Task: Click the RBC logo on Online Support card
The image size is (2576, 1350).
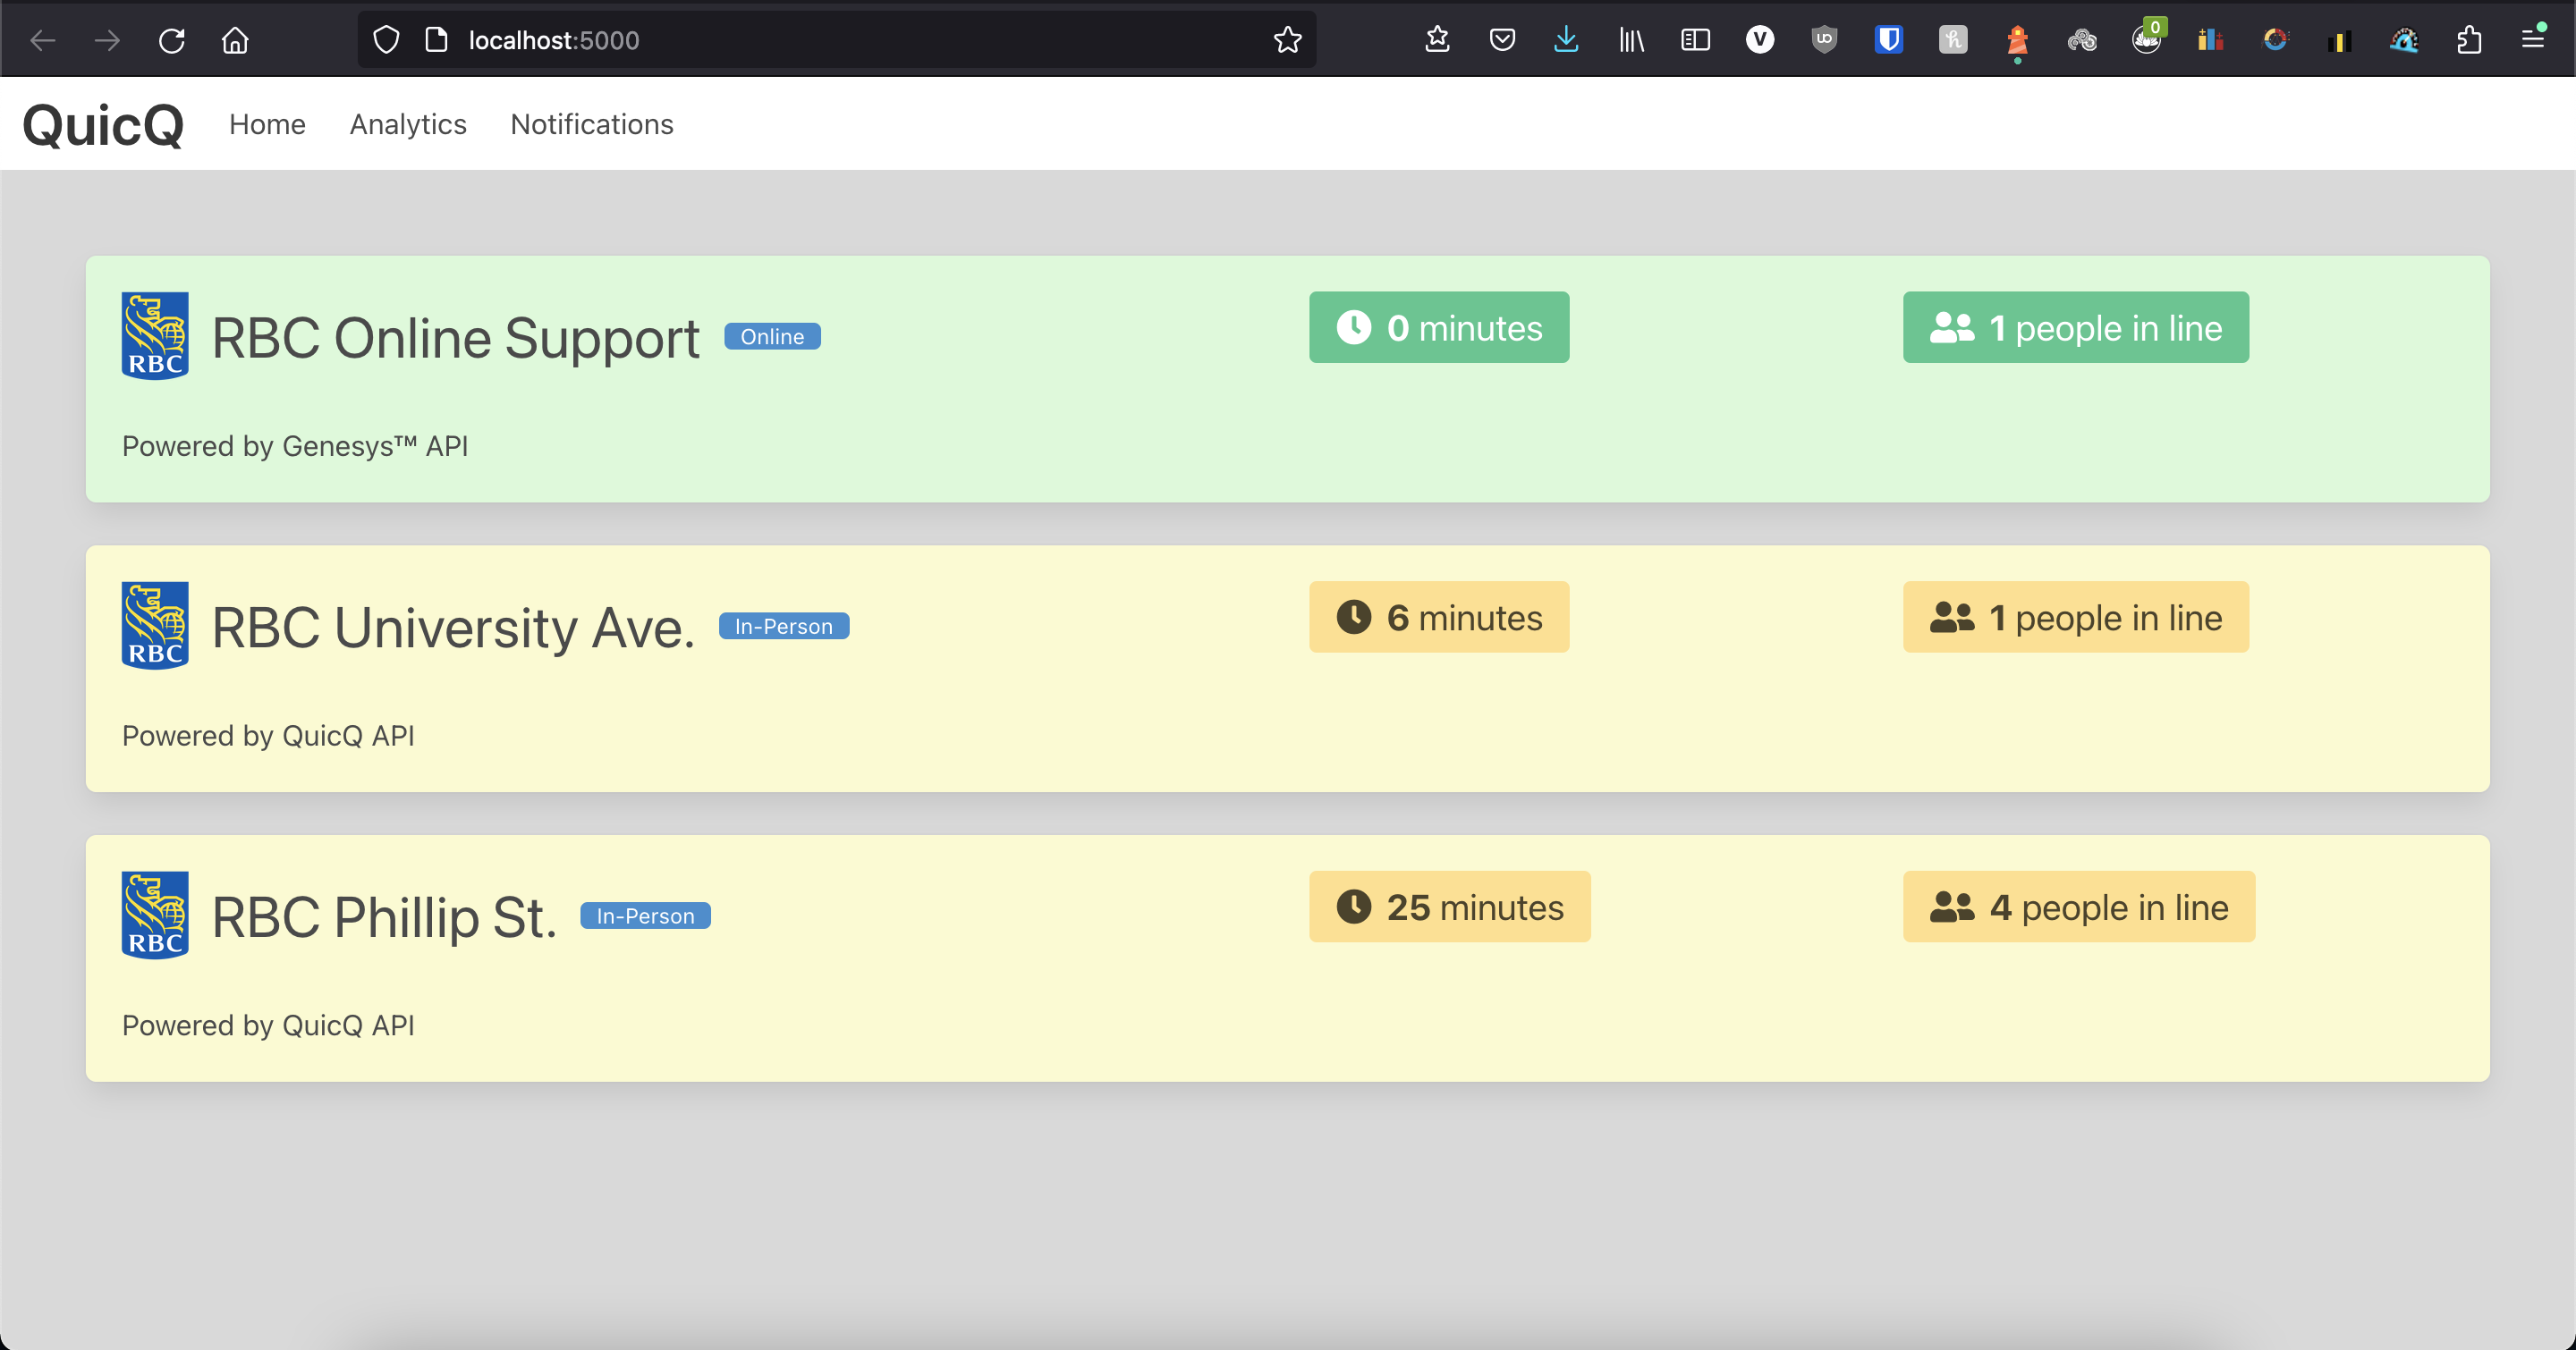Action: point(155,336)
